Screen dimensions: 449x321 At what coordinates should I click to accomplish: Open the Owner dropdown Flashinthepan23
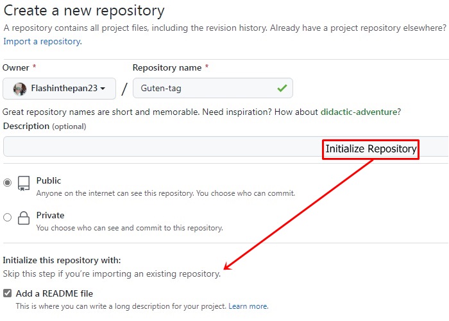[x=59, y=89]
